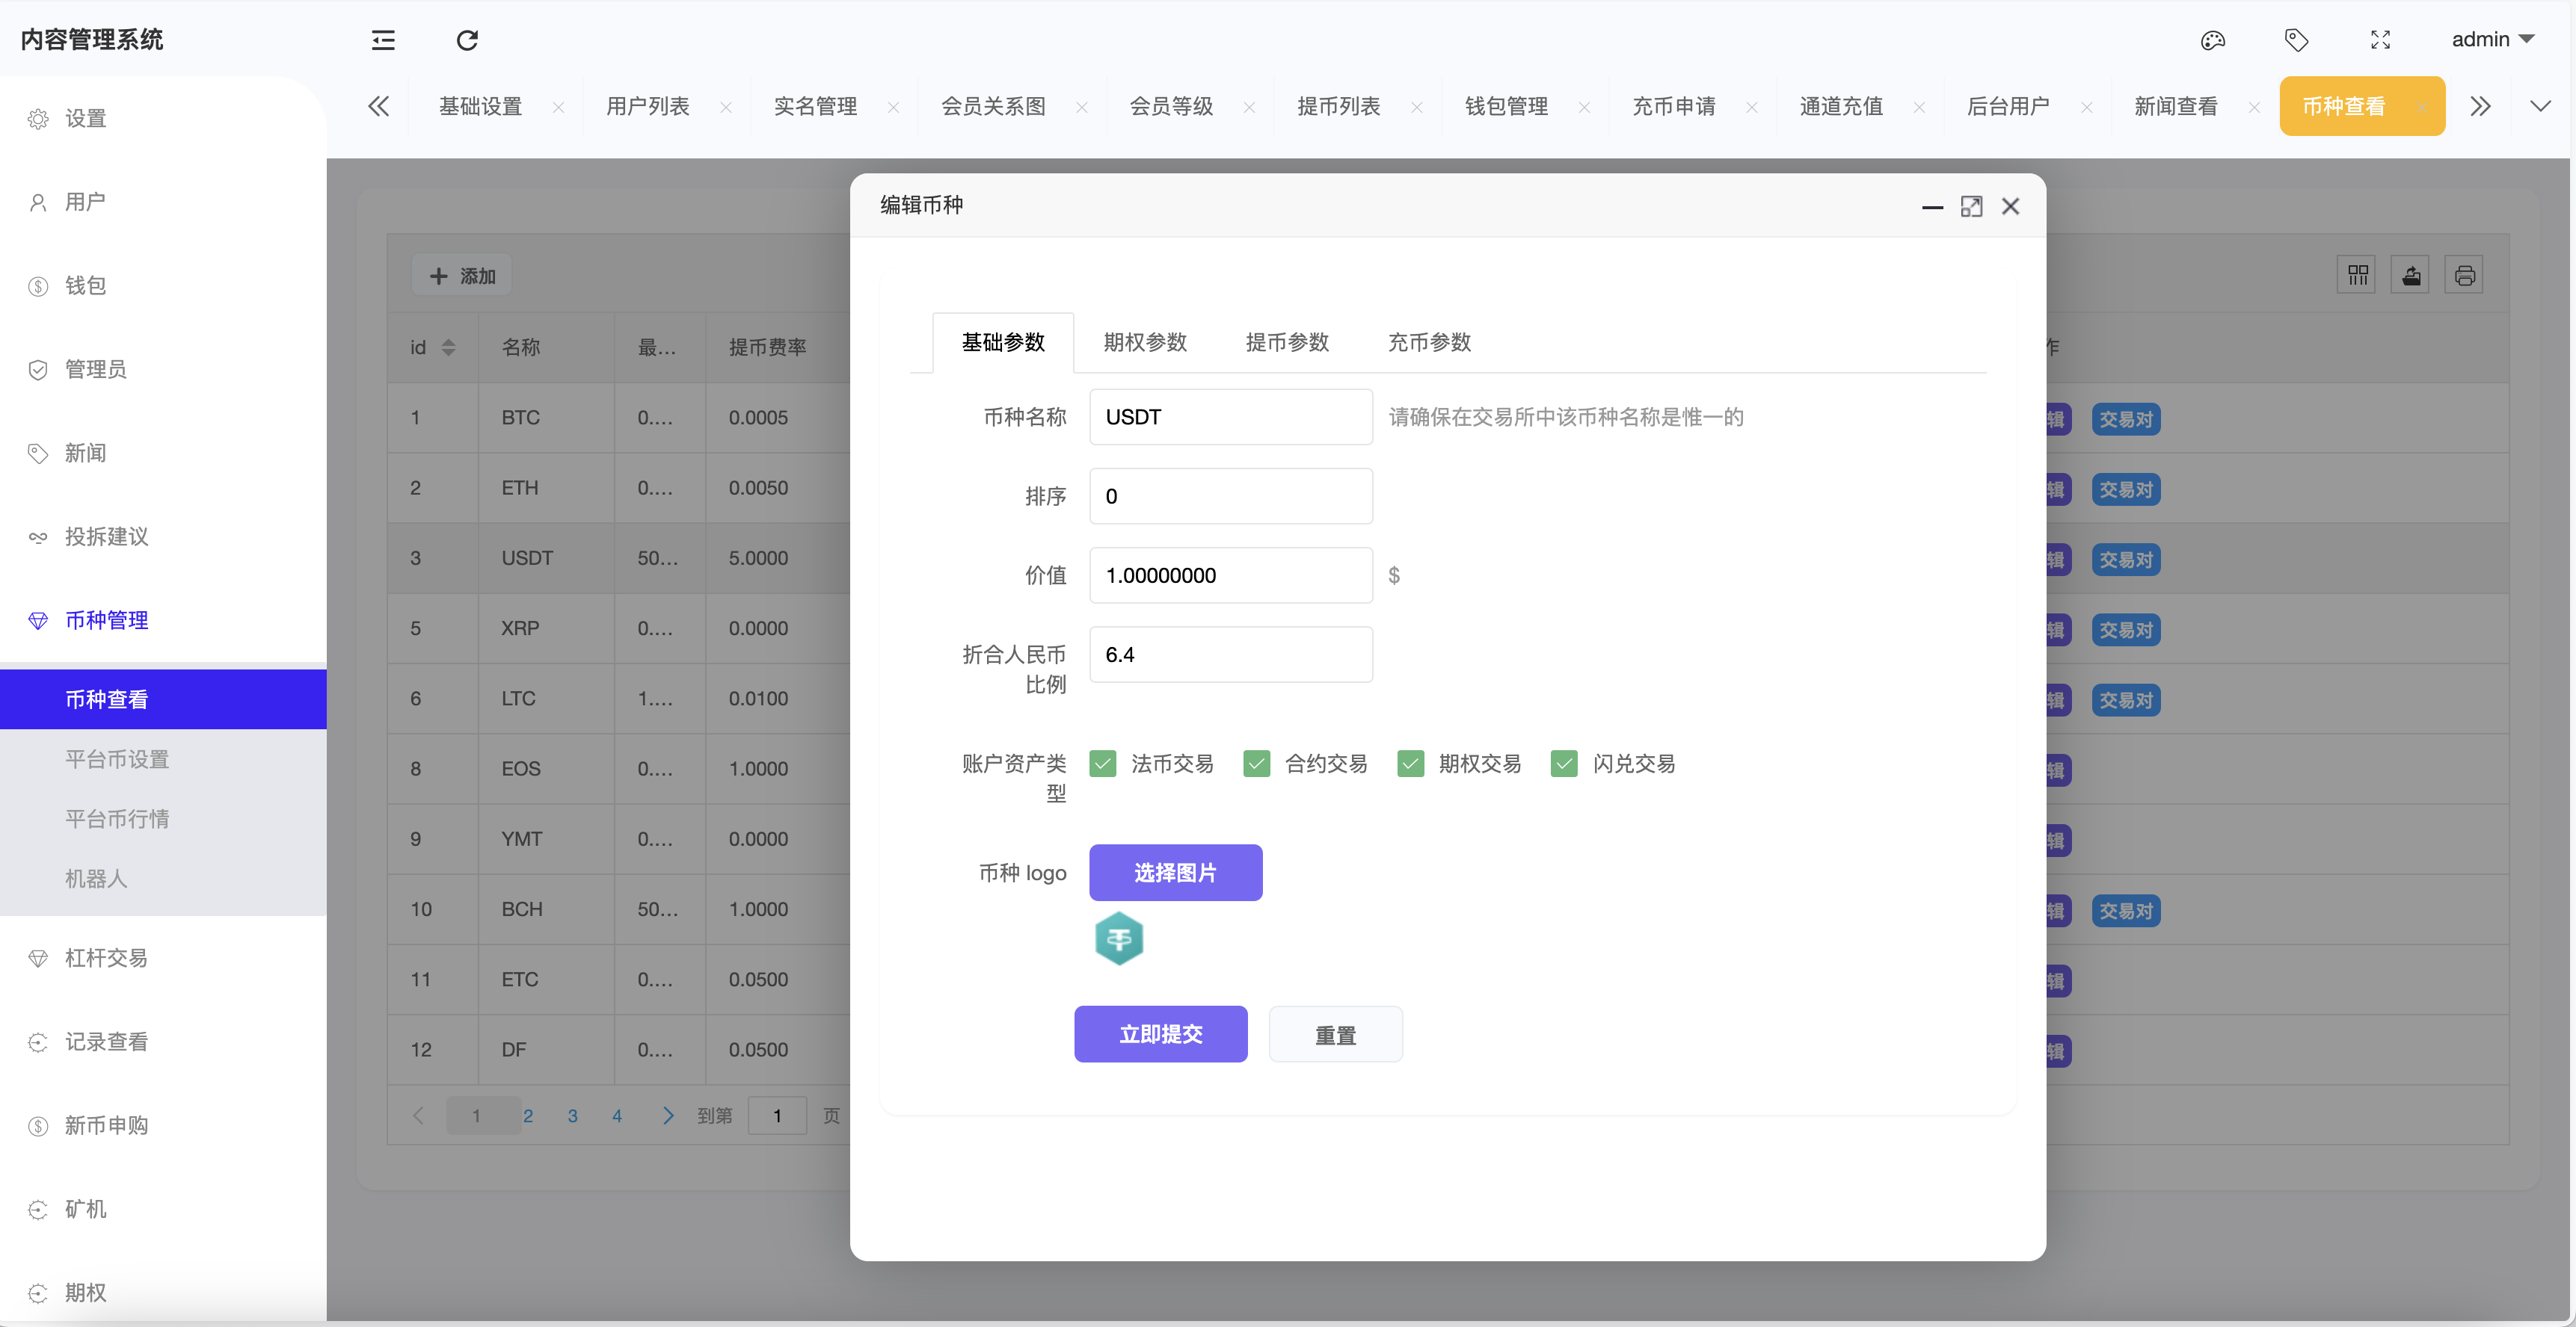Submit the form with 立即提交
Screen dimensions: 2576x1327
point(1160,1033)
